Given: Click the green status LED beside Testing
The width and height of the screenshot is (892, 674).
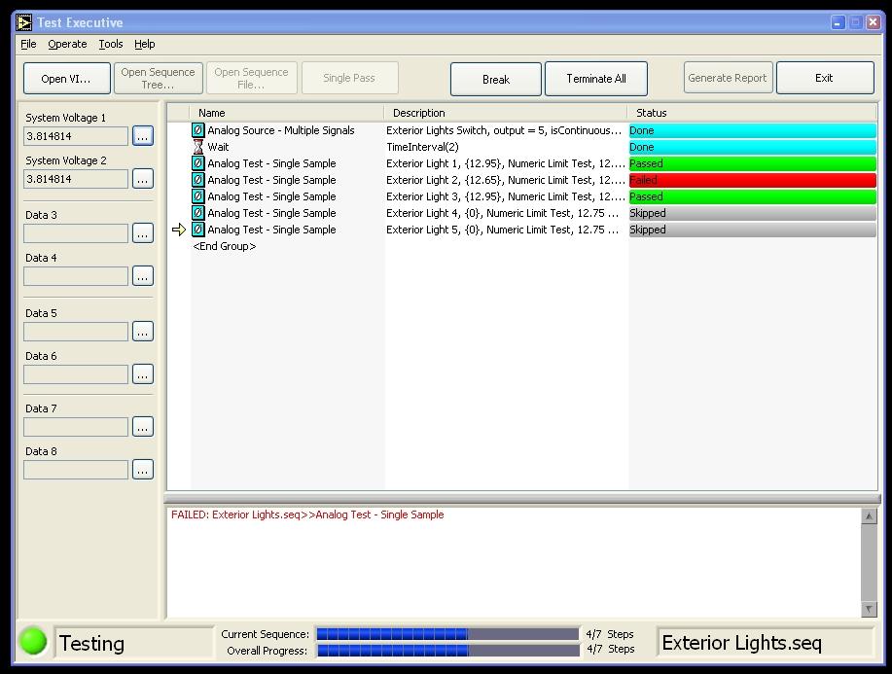Looking at the screenshot, I should coord(32,643).
